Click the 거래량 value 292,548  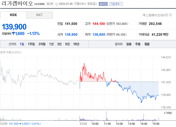click(x=155, y=24)
